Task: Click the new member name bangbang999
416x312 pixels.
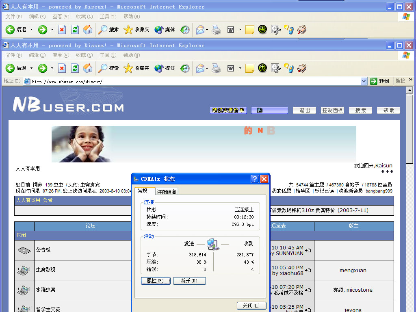Action: pos(379,191)
